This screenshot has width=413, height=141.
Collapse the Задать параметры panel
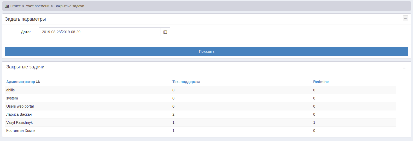point(405,18)
